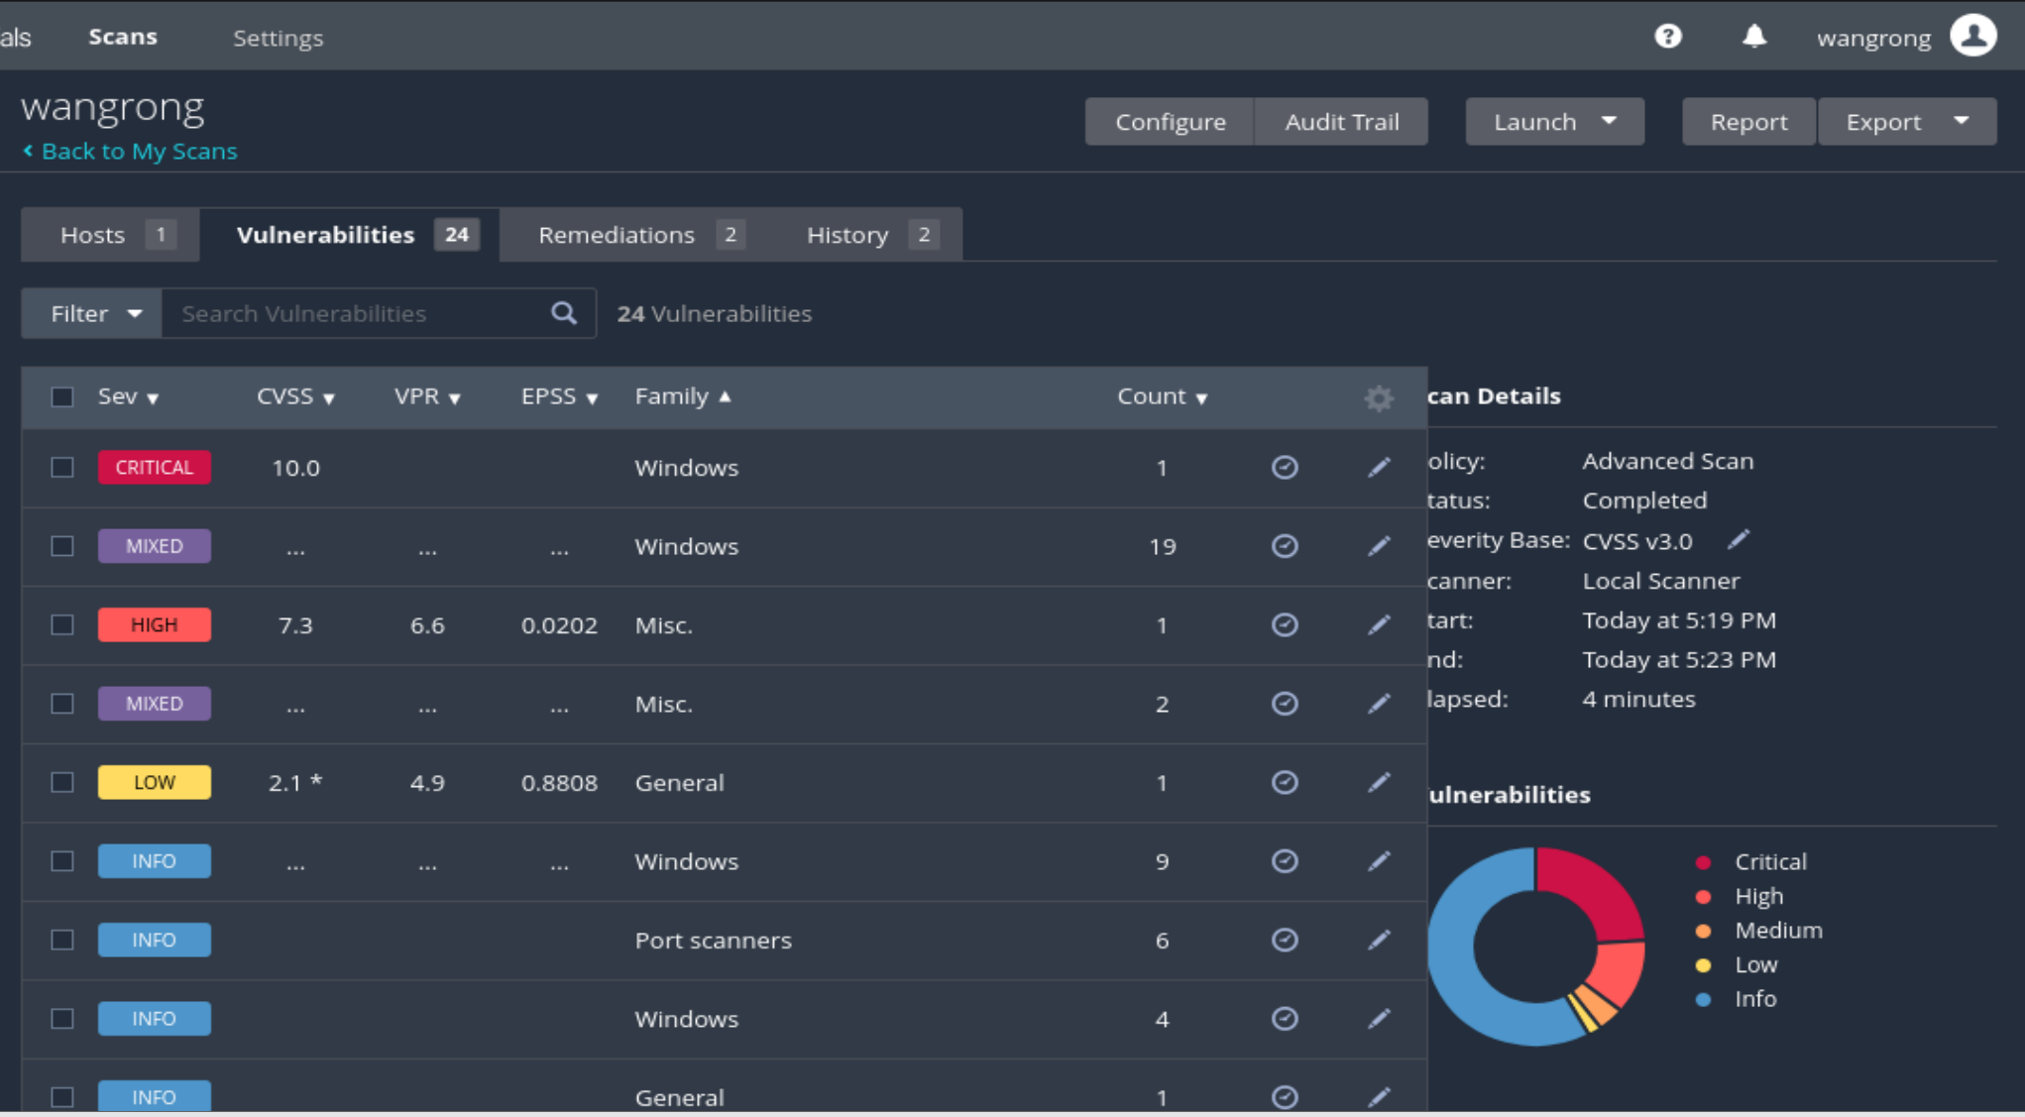2025x1117 pixels.
Task: Open the notifications bell icon
Action: click(1754, 37)
